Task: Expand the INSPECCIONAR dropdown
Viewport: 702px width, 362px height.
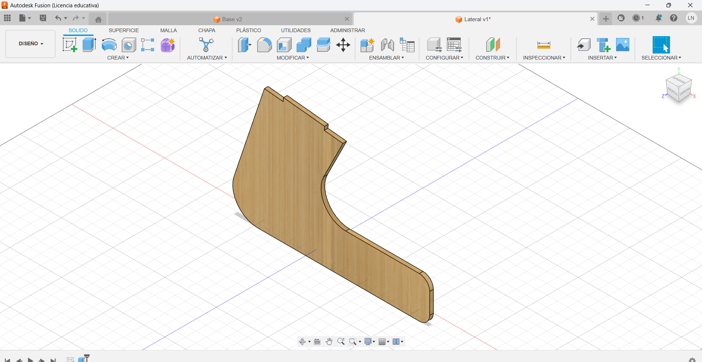Action: [544, 58]
